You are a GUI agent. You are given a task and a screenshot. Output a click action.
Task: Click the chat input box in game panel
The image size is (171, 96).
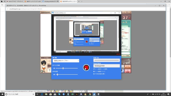point(126,53)
